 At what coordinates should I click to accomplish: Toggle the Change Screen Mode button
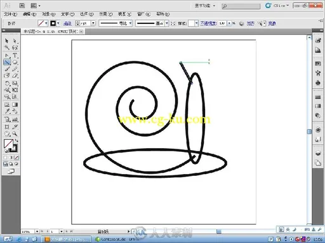click(11, 171)
